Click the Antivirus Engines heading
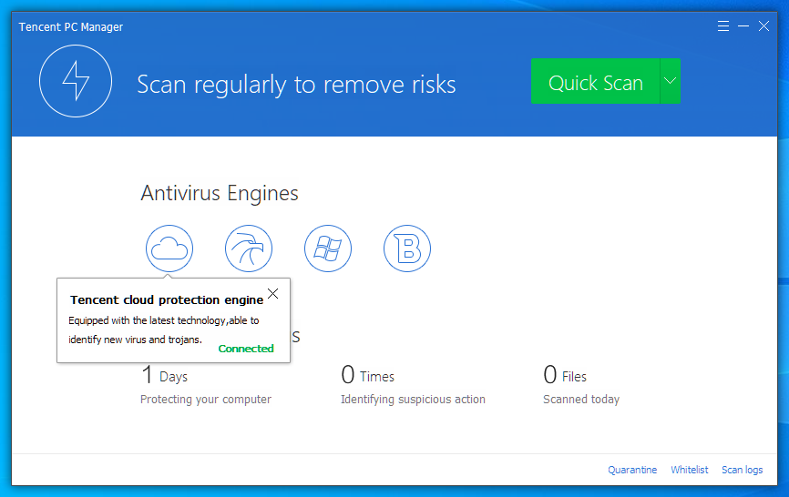Screen dimensions: 789x497 [x=220, y=193]
